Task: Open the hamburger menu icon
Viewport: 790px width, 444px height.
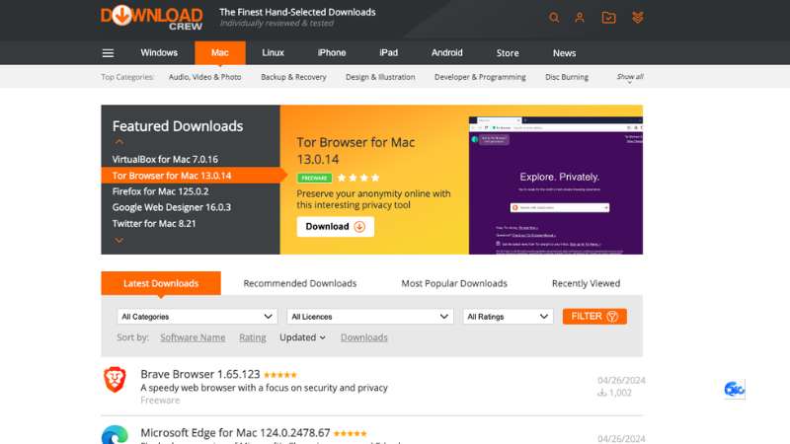Action: tap(108, 53)
